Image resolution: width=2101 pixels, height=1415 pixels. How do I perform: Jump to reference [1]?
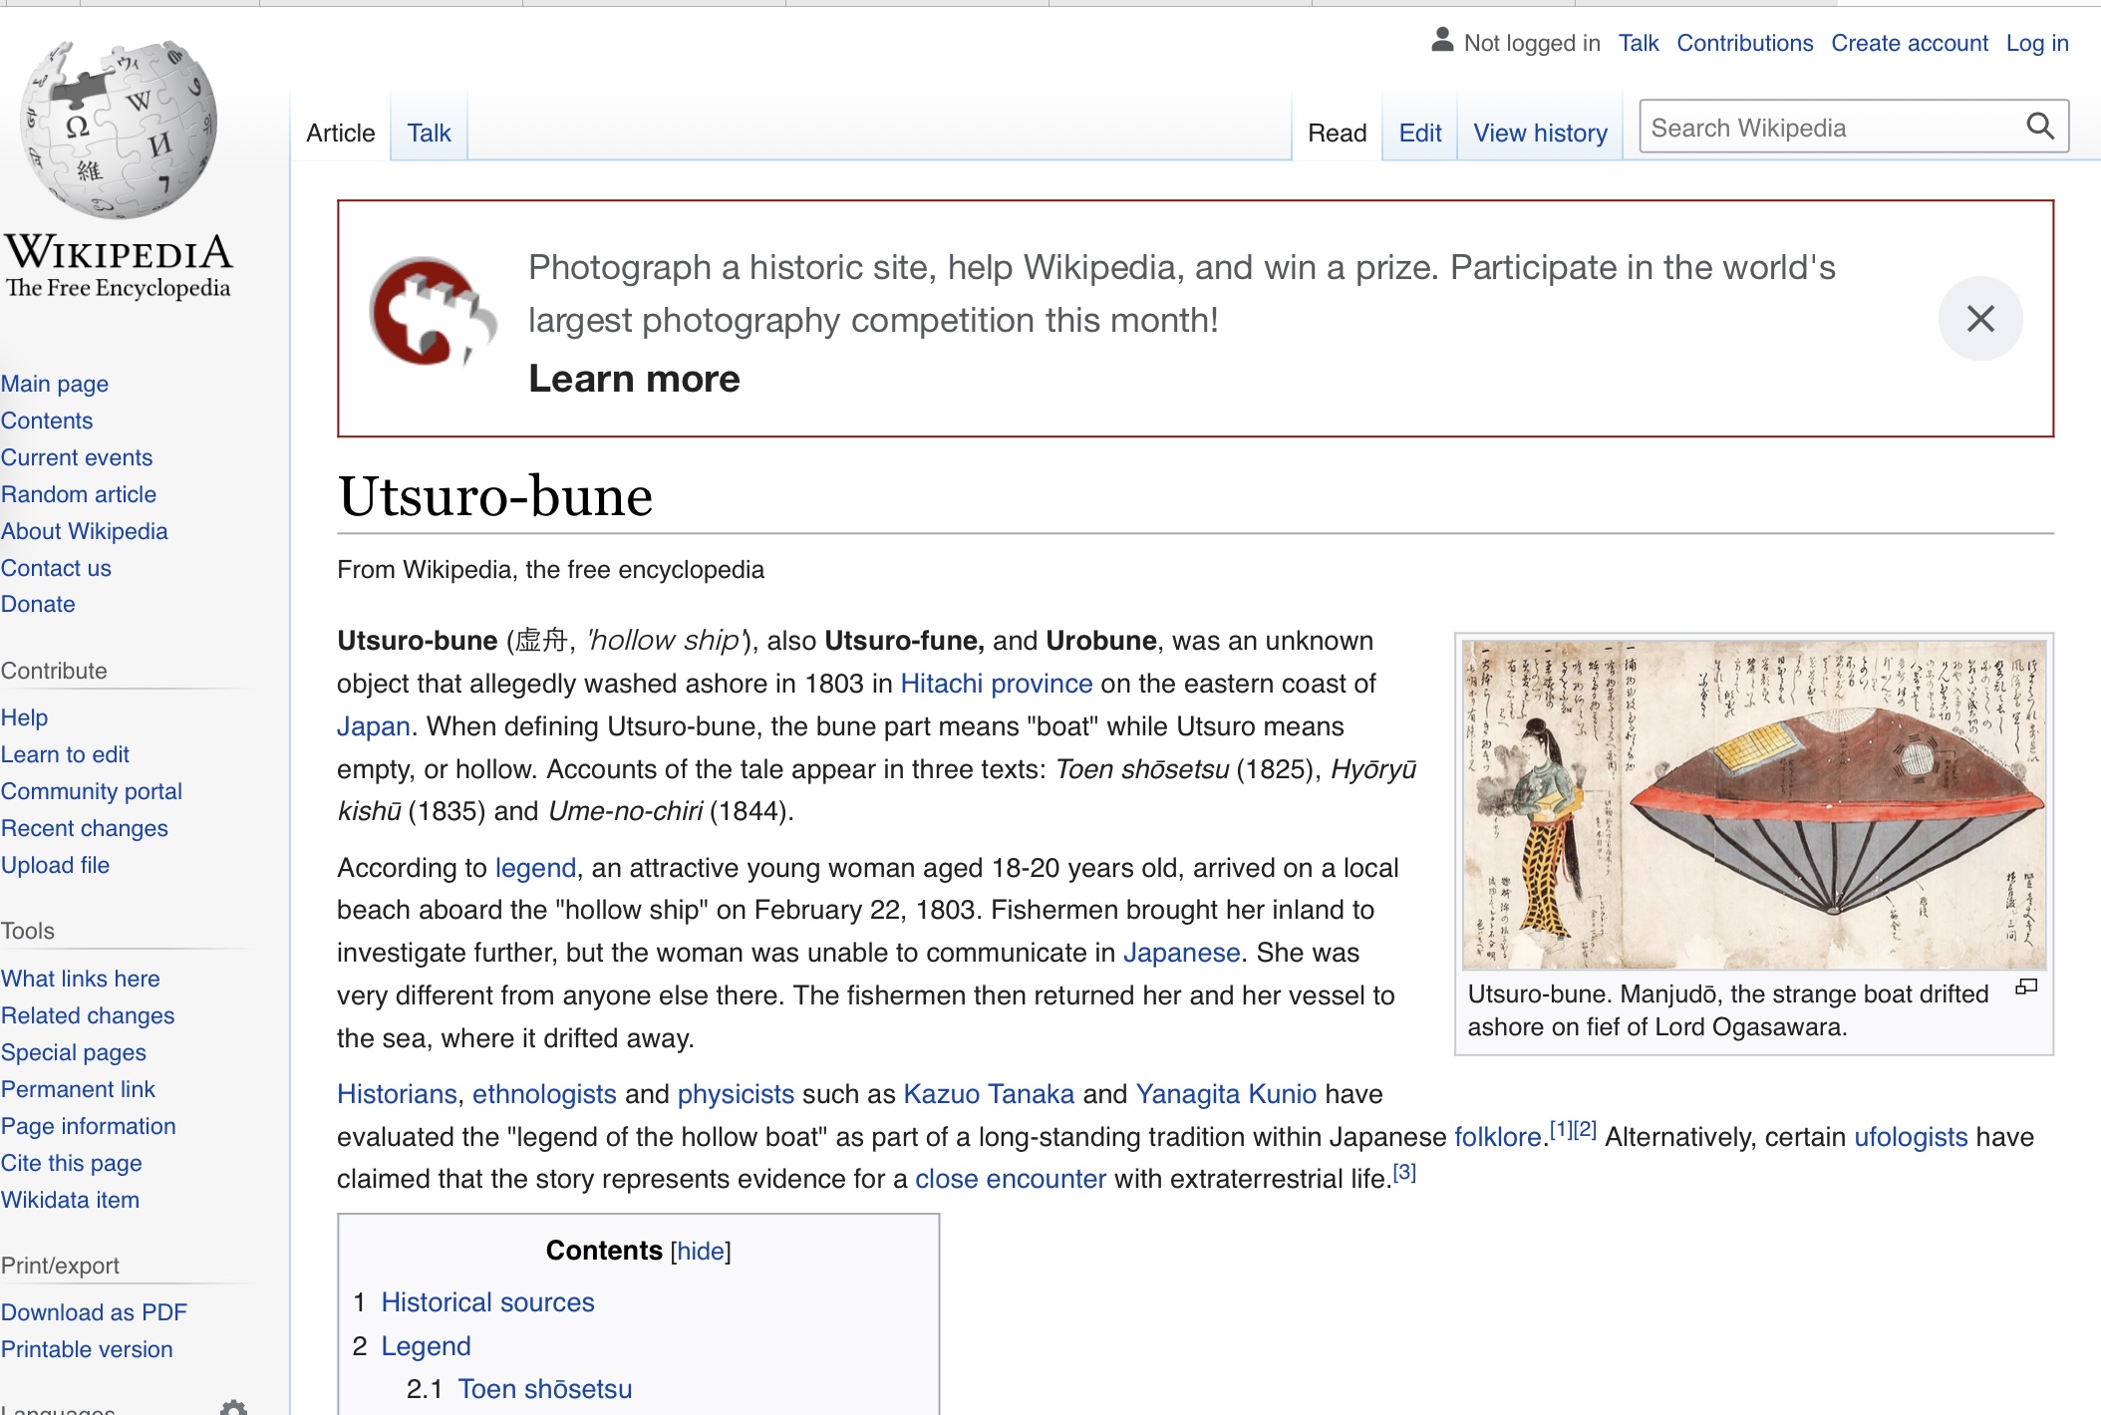click(1561, 1130)
